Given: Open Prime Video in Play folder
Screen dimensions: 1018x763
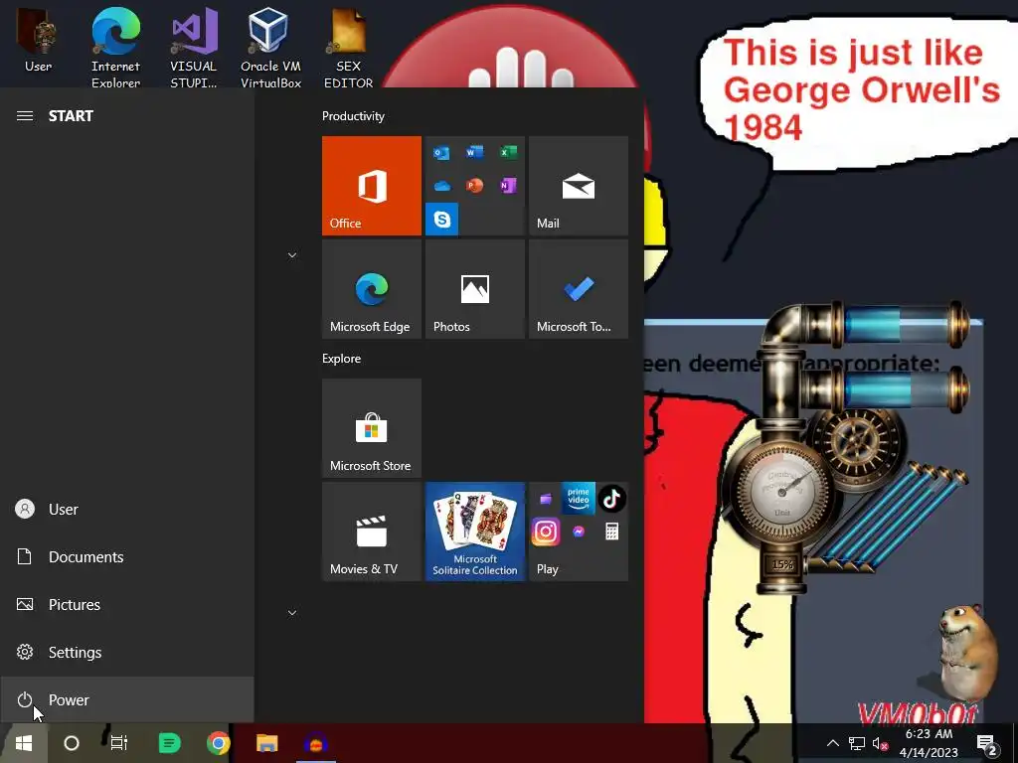Looking at the screenshot, I should (x=579, y=499).
